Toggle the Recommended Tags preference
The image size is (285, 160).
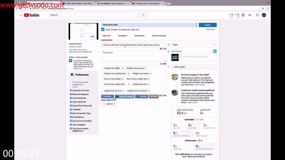pyautogui.click(x=71, y=113)
